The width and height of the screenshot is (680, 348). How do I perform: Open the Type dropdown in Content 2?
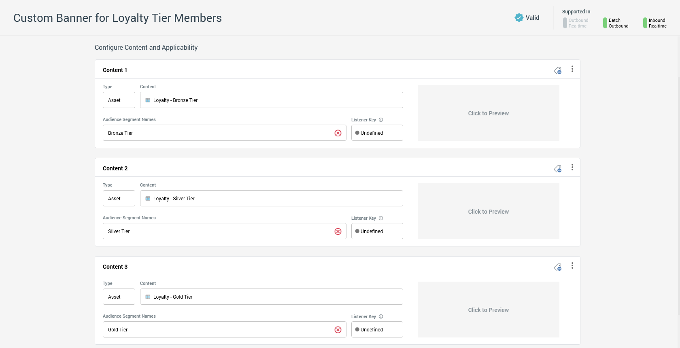(x=119, y=199)
